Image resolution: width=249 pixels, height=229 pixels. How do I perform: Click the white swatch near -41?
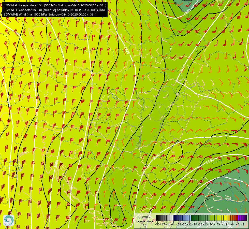[x=173, y=218]
